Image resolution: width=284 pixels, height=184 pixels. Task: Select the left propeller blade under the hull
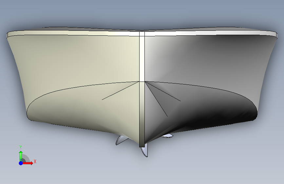coord(122,140)
